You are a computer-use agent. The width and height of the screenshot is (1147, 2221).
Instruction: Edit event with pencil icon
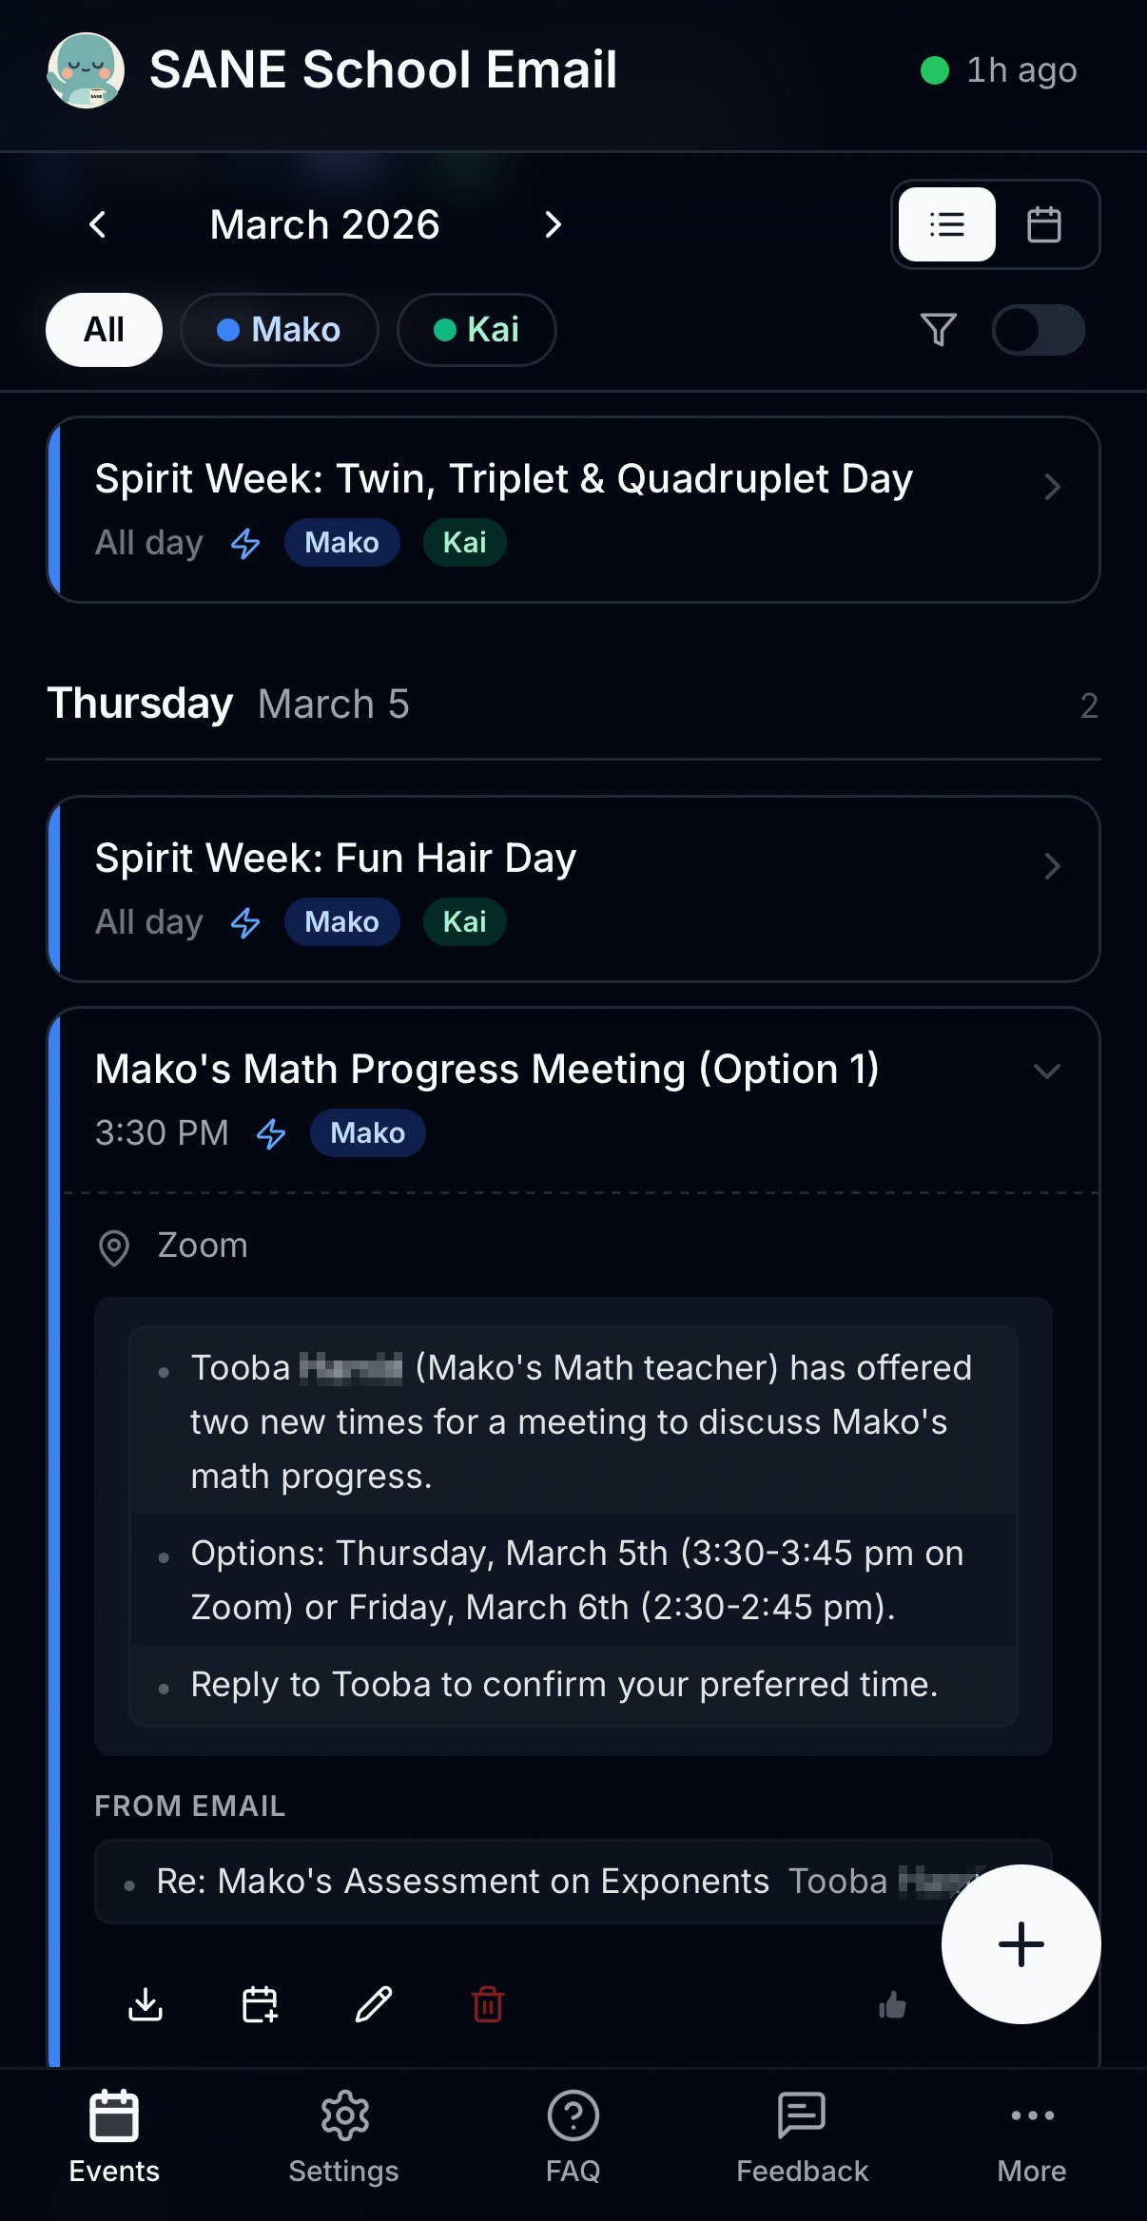pyautogui.click(x=373, y=2004)
